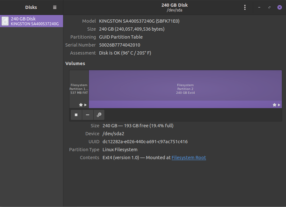286x207 pixels.
Task: Click the used-space bar under Partition 2
Action: pyautogui.click(x=178, y=104)
